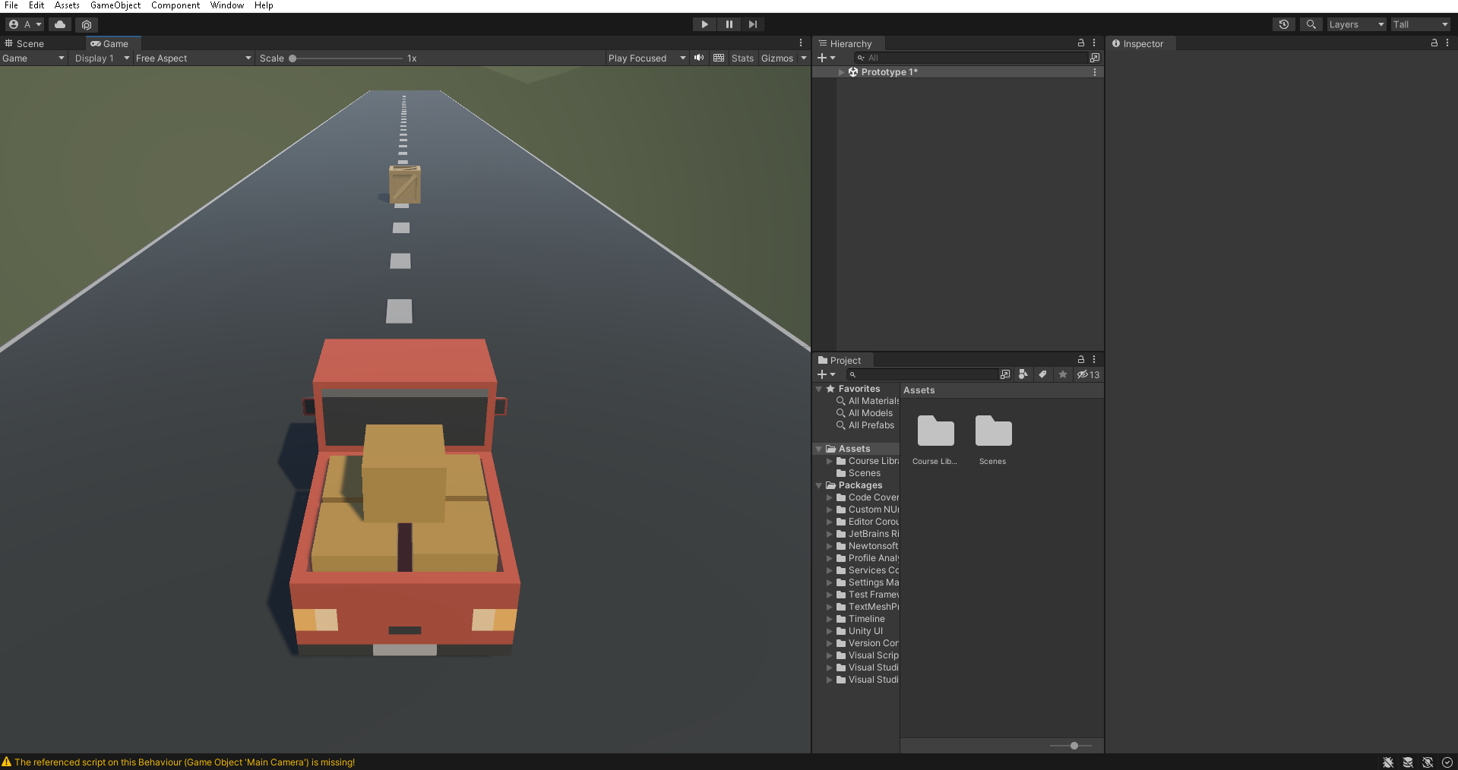Click the Pause button in toolbar
The width and height of the screenshot is (1458, 770).
(x=729, y=24)
